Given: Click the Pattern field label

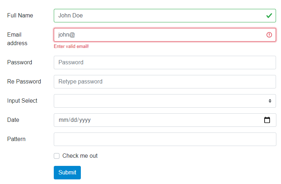Looking at the screenshot, I should pos(16,139).
